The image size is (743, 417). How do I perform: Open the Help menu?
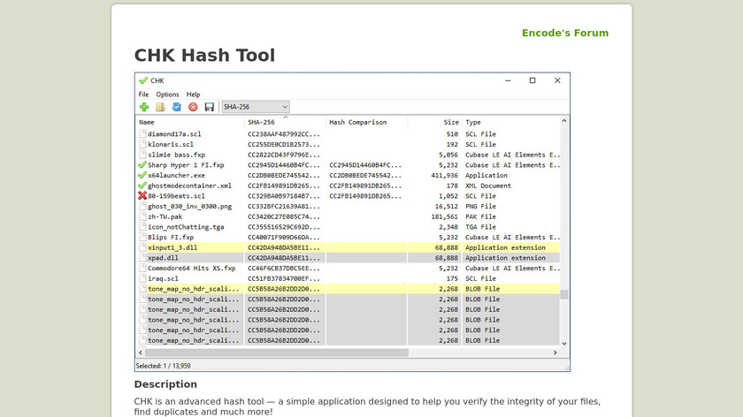coord(193,95)
